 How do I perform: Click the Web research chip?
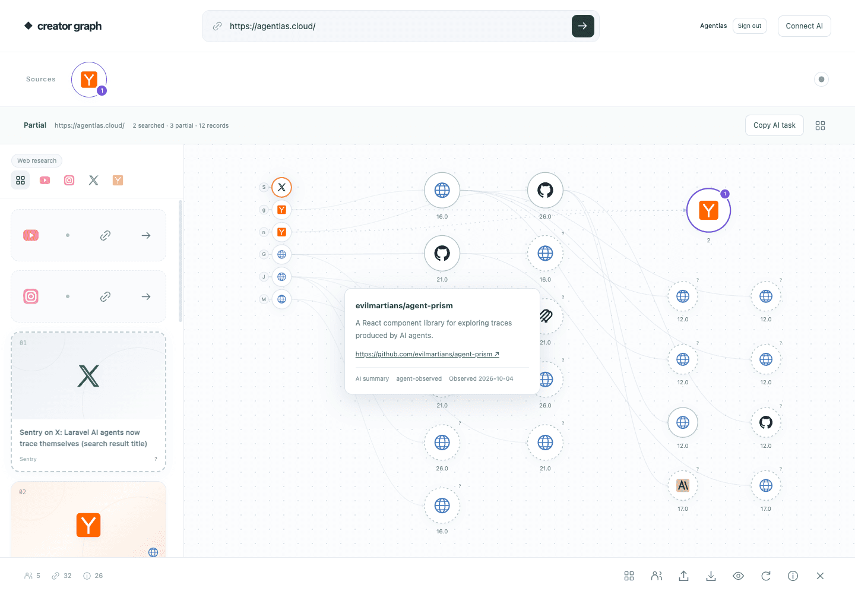click(x=37, y=160)
